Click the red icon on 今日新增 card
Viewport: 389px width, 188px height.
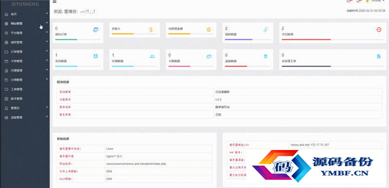coord(379,30)
